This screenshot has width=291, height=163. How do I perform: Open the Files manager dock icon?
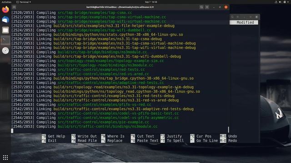click(x=5, y=30)
